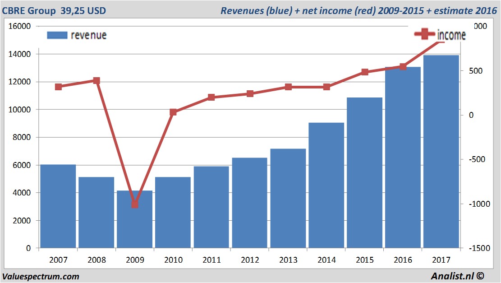Click the 2007 income data point marker
The width and height of the screenshot is (501, 283).
pyautogui.click(x=58, y=87)
